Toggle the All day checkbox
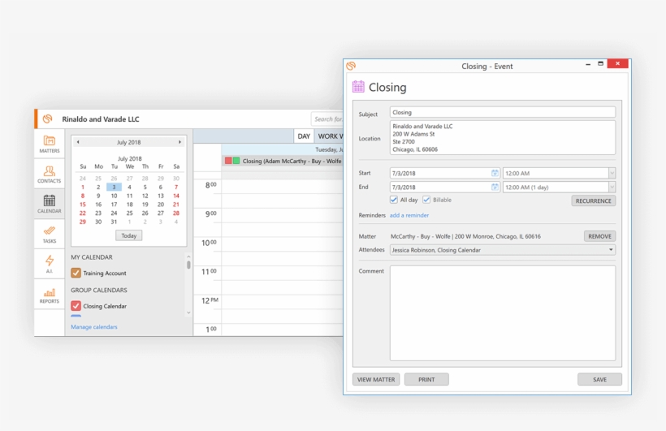This screenshot has height=431, width=666. pyautogui.click(x=394, y=200)
